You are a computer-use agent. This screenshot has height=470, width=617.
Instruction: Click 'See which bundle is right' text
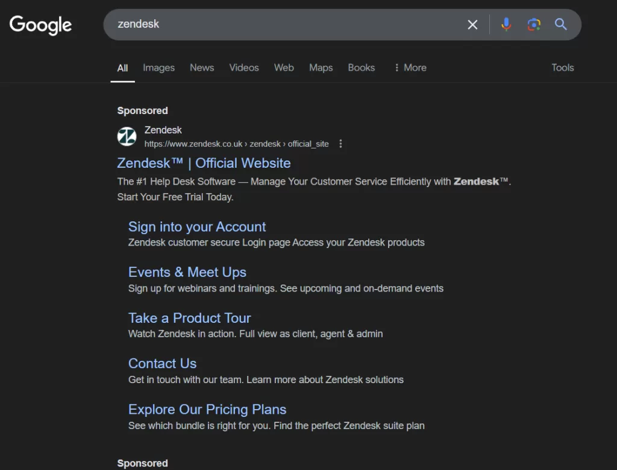276,426
